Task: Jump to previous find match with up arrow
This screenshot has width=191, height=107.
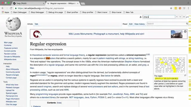Action: (177, 17)
